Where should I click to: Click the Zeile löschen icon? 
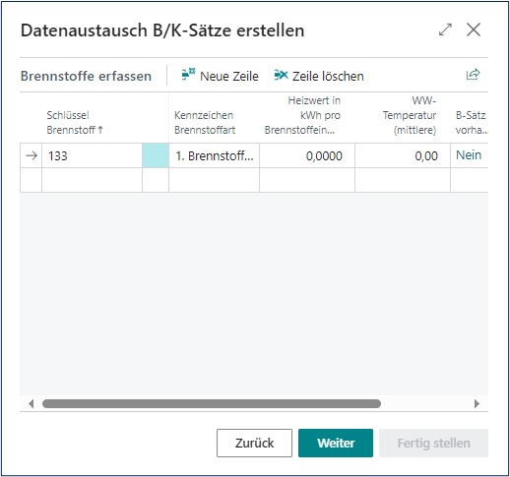click(281, 75)
